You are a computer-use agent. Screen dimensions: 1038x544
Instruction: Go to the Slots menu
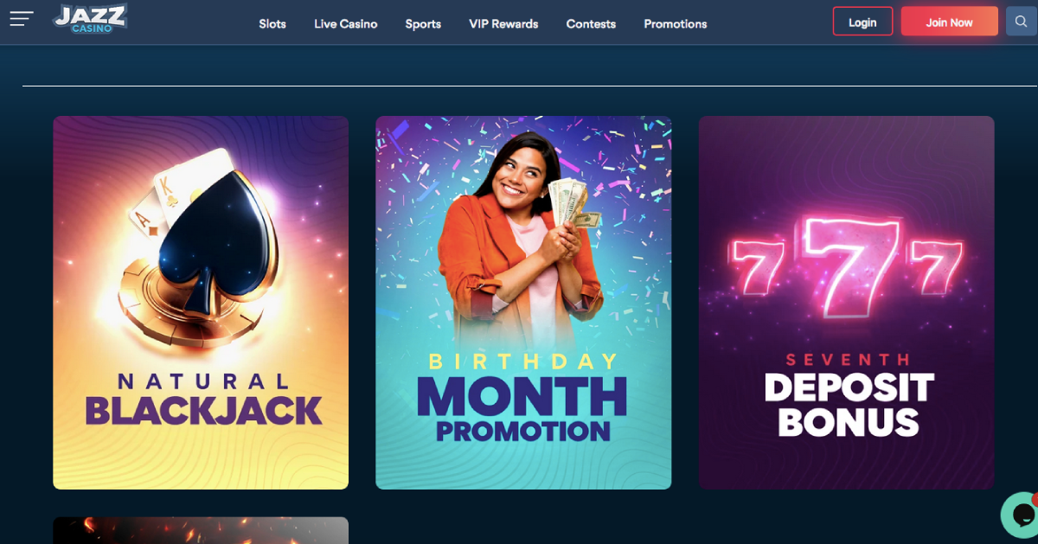click(272, 23)
